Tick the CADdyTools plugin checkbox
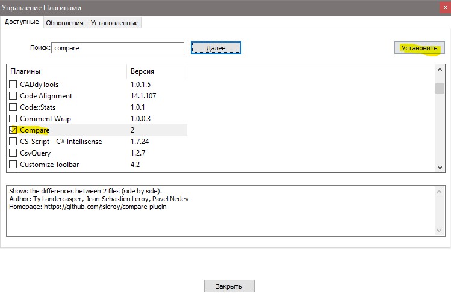This screenshot has width=451, height=305. 13,85
